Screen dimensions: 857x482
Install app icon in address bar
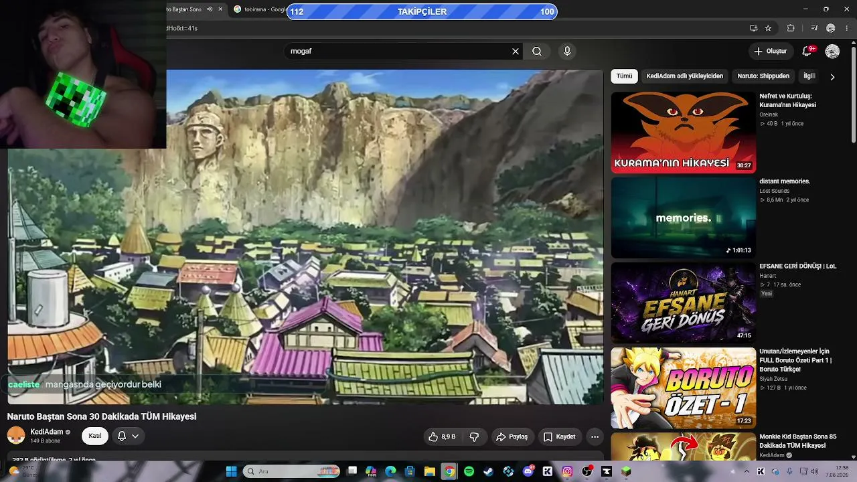pyautogui.click(x=753, y=28)
